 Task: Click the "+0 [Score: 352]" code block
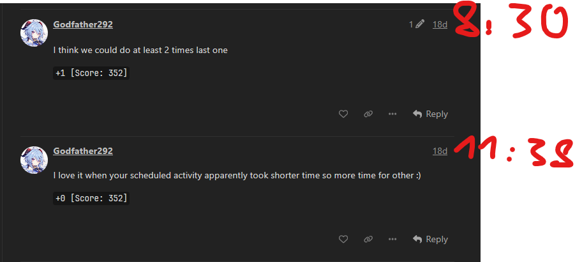[x=91, y=199]
